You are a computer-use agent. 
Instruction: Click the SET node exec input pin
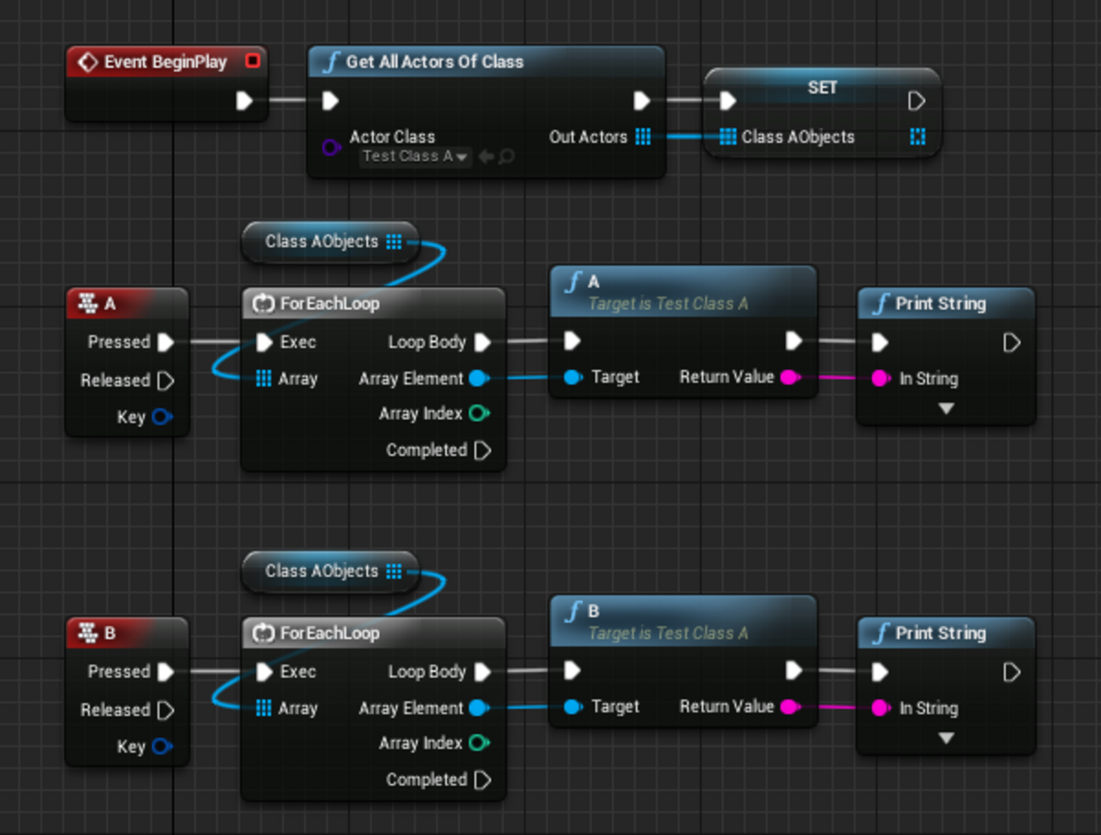[x=728, y=101]
